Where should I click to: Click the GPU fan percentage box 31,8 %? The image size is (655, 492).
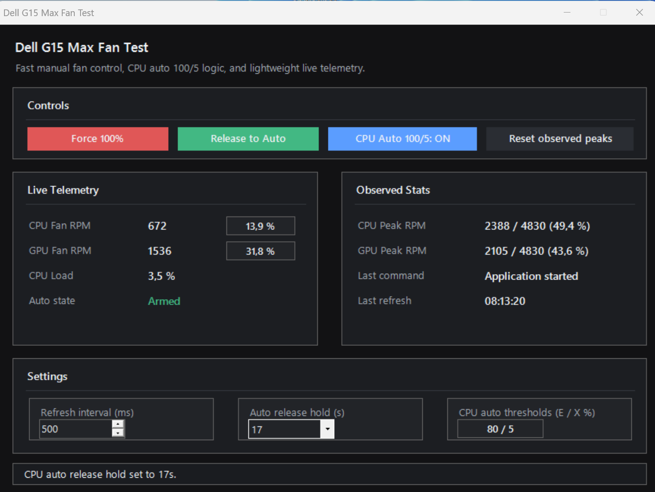260,251
